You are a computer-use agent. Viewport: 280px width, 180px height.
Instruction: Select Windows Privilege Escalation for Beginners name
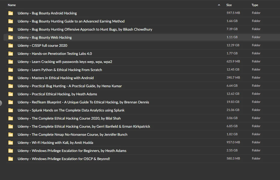pyautogui.click(x=72, y=151)
